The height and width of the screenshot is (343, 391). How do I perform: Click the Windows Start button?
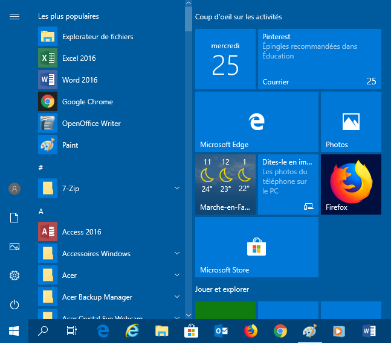click(14, 331)
